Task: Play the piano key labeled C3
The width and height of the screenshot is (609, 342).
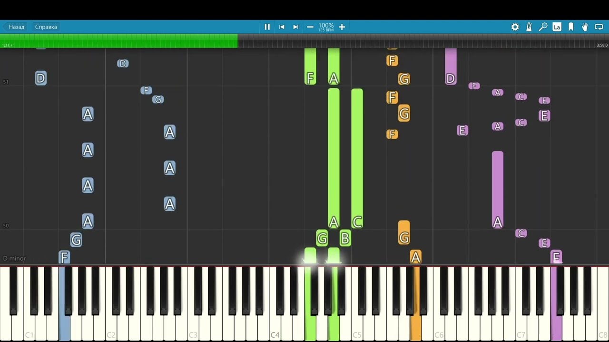Action: click(x=193, y=328)
